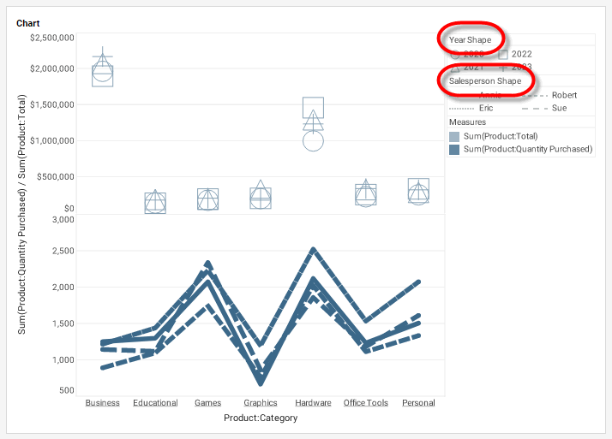Select the Hardware category axis label

313,403
